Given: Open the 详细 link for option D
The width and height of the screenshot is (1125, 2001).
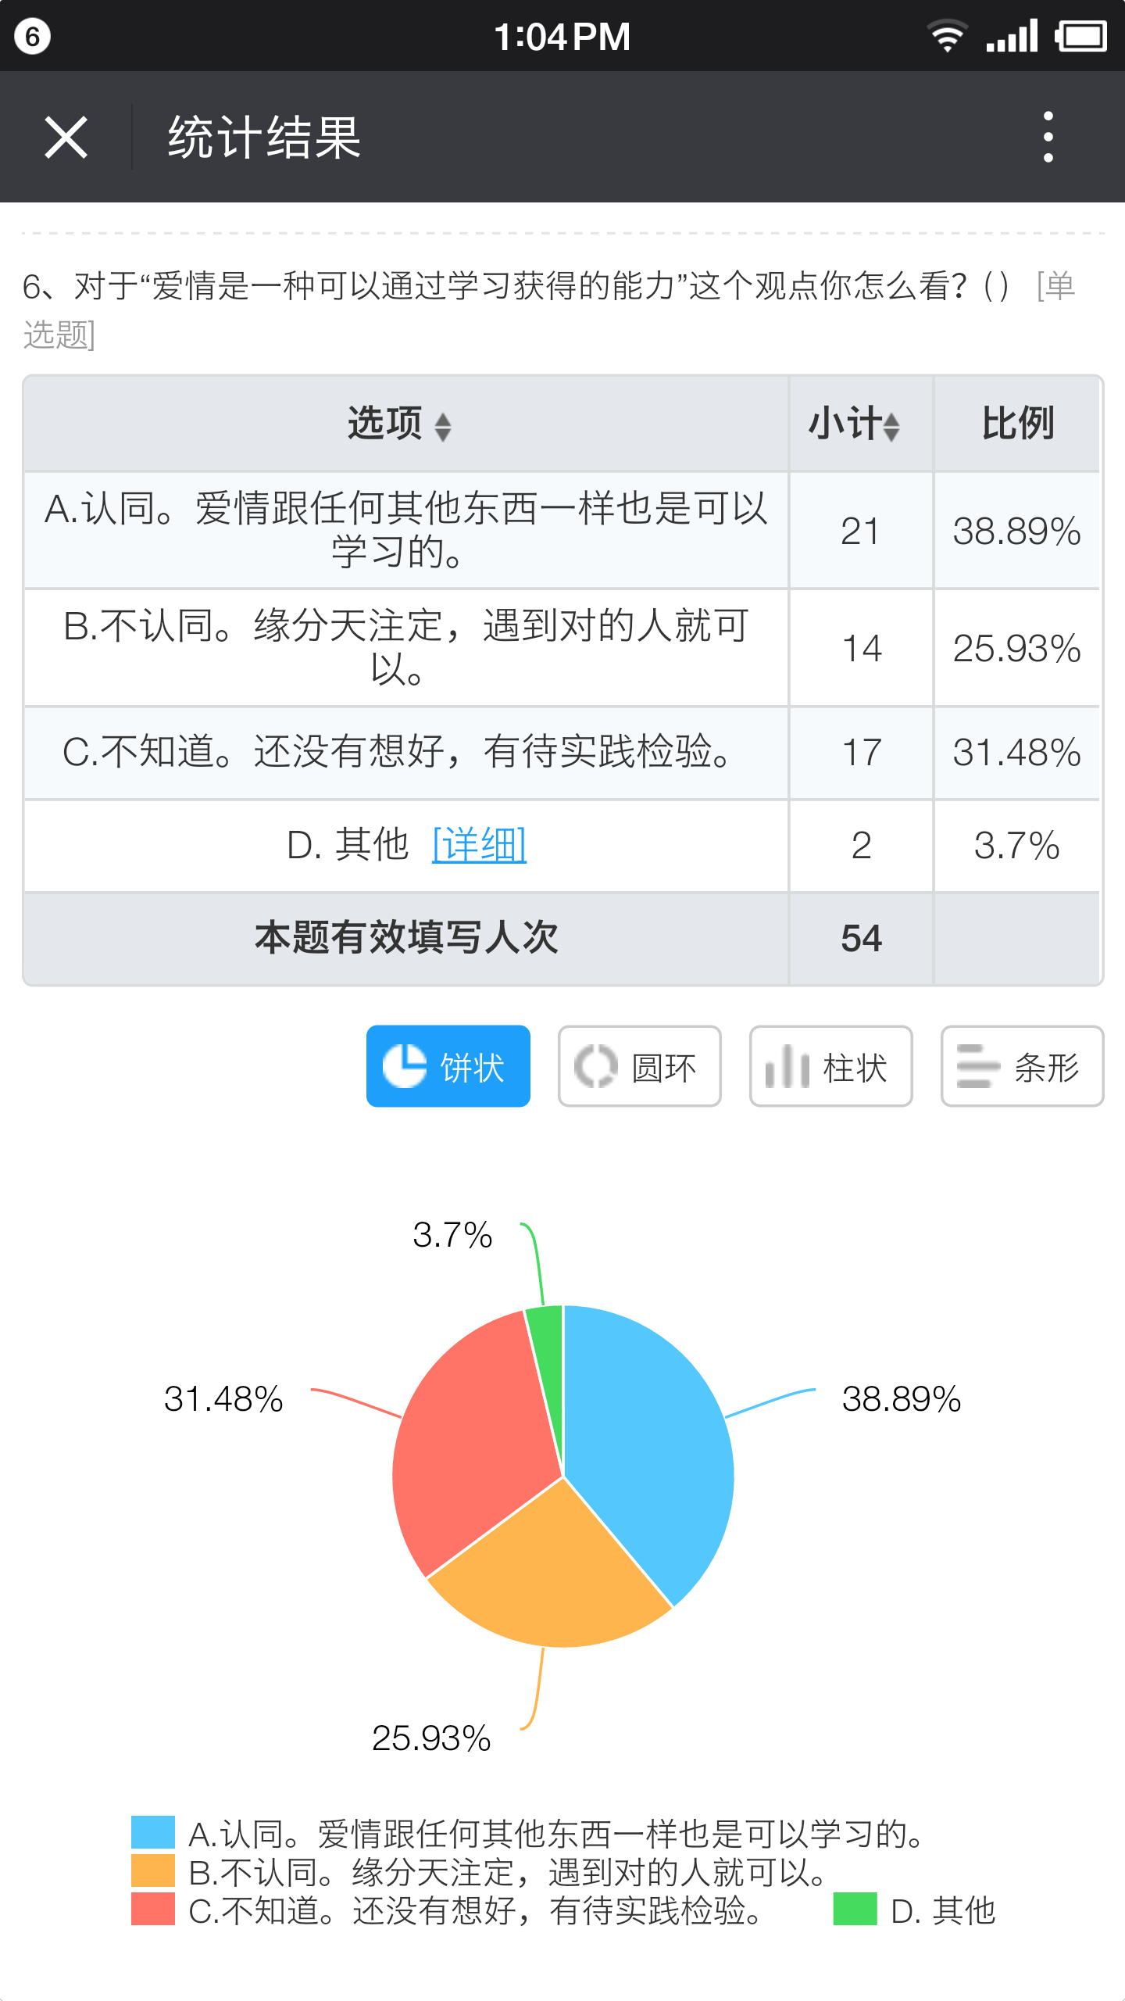Looking at the screenshot, I should (x=479, y=845).
